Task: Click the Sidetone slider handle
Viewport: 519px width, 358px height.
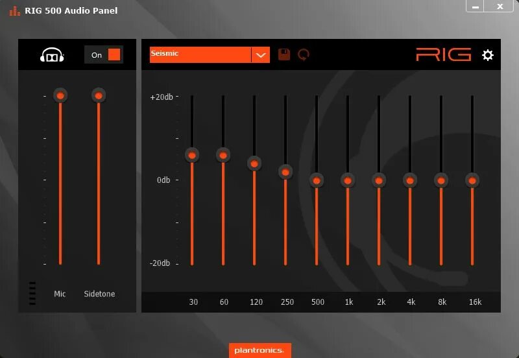Action: (x=99, y=95)
